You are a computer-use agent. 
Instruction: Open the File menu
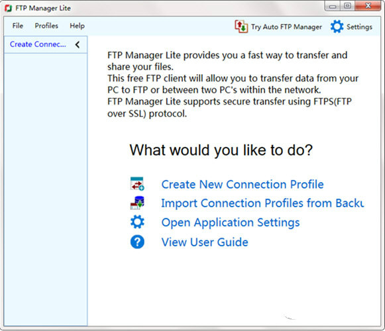pos(18,26)
